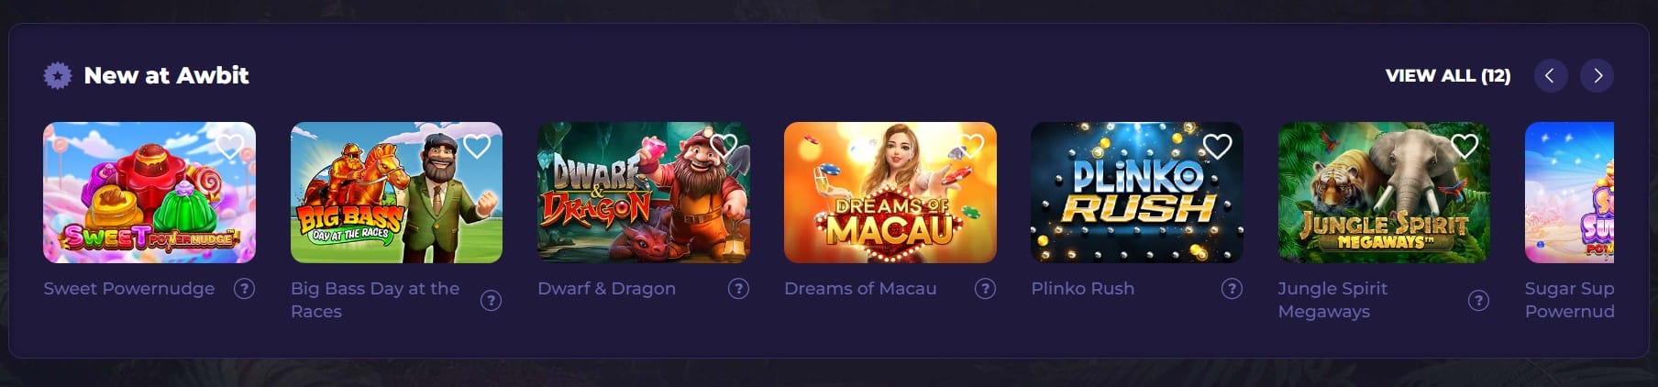Click the gear badge beside New at Awbit

tap(58, 75)
